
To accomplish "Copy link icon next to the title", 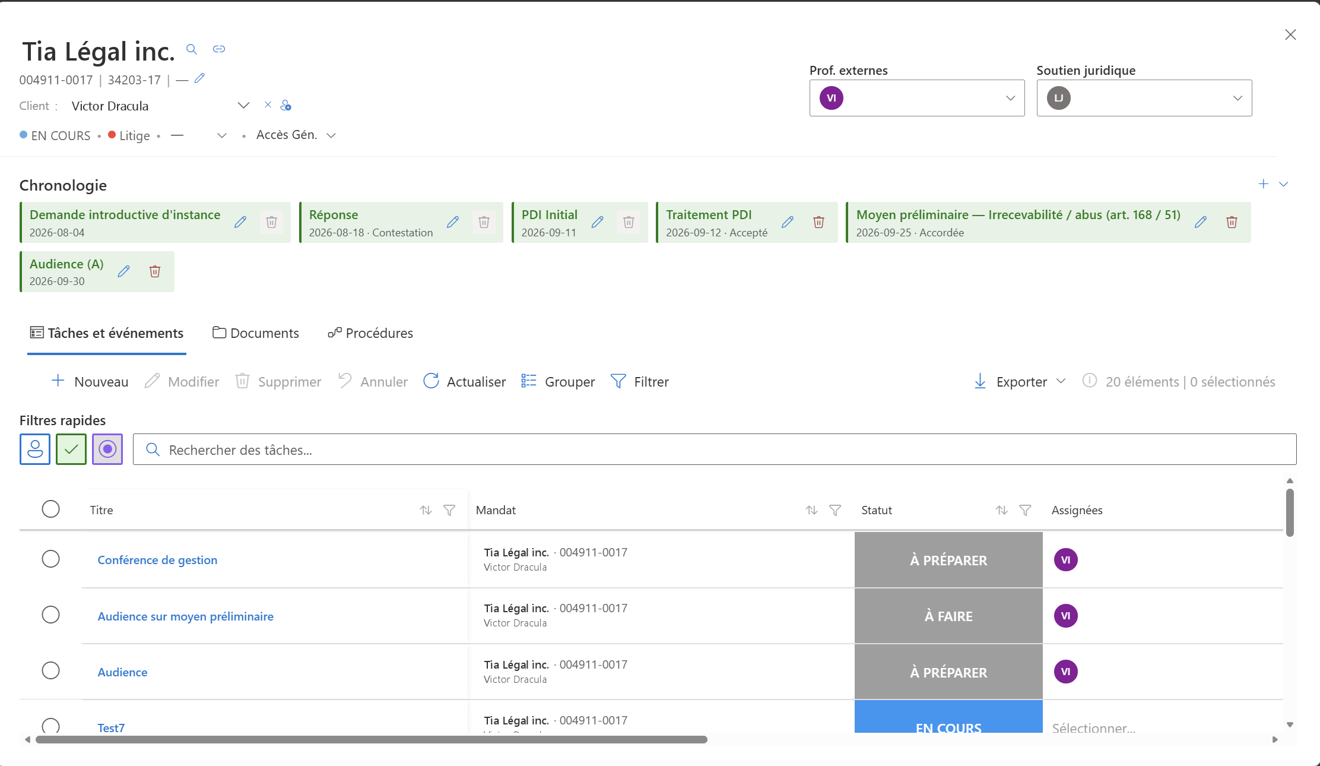I will click(x=219, y=49).
